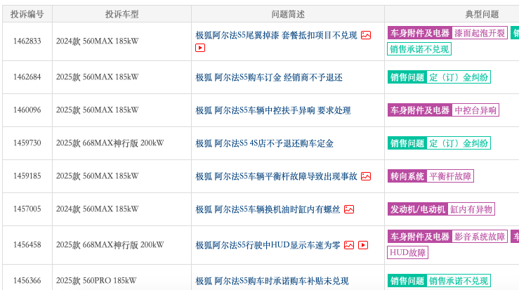Screen dimensions: 519x290
Task: Open image icon for HUD显示车速为零 complaint
Action: tap(349, 245)
